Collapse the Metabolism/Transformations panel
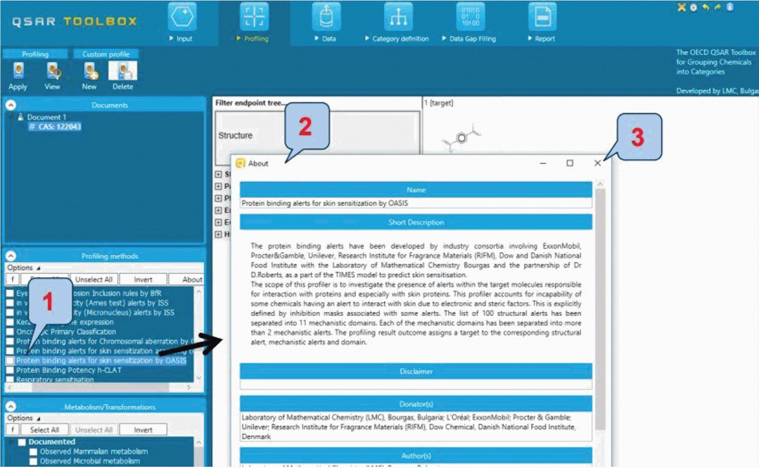The image size is (759, 468). pyautogui.click(x=11, y=407)
